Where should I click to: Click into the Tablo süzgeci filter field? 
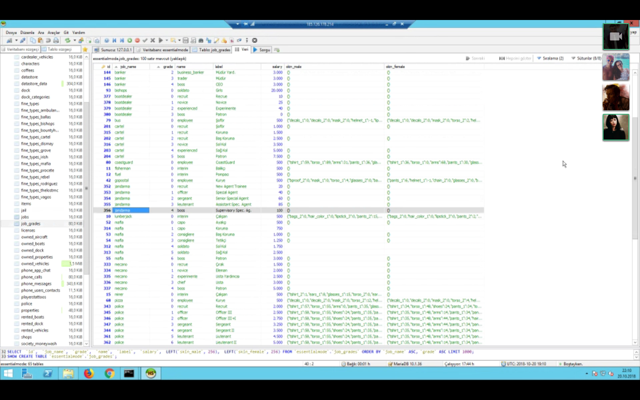(x=61, y=49)
